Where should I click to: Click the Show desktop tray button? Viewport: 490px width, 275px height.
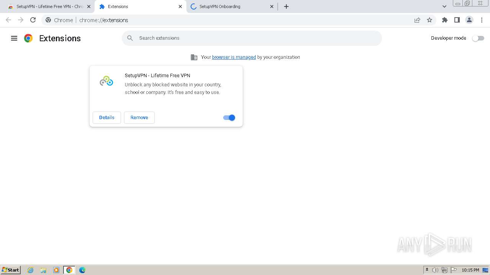(x=485, y=270)
